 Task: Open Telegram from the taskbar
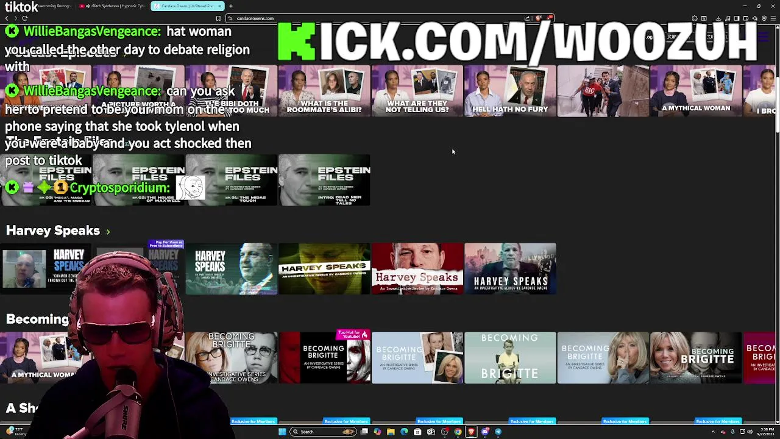pos(498,432)
